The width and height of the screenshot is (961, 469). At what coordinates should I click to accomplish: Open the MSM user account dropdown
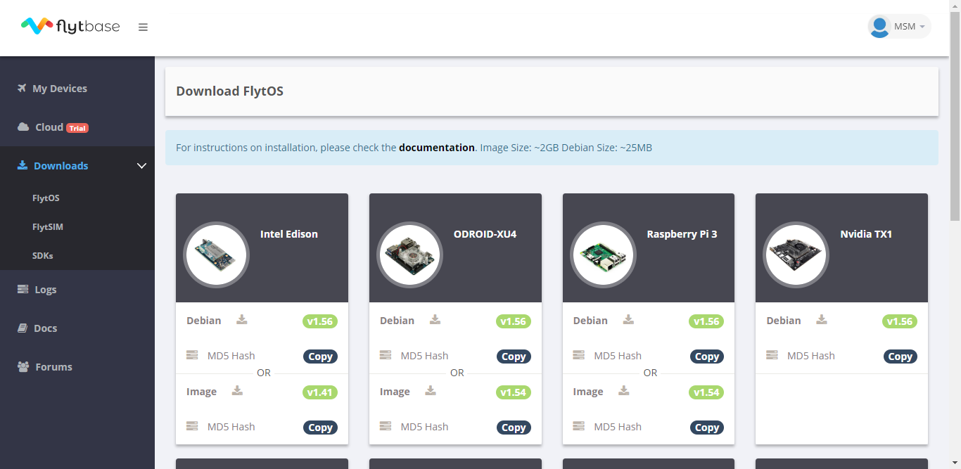[899, 27]
